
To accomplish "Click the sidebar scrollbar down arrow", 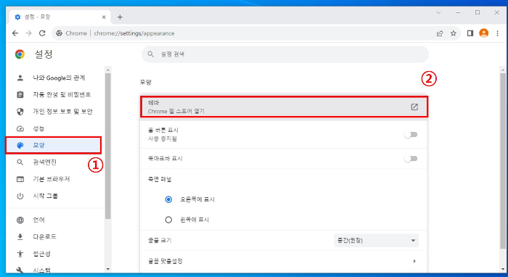I will click(x=108, y=269).
